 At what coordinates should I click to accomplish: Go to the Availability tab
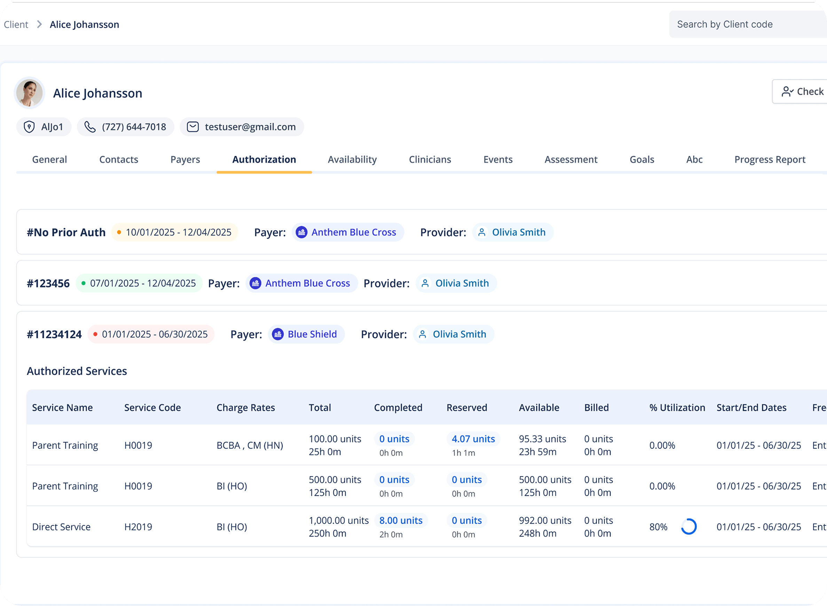352,160
